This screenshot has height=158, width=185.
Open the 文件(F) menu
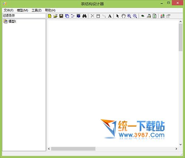click(9, 10)
